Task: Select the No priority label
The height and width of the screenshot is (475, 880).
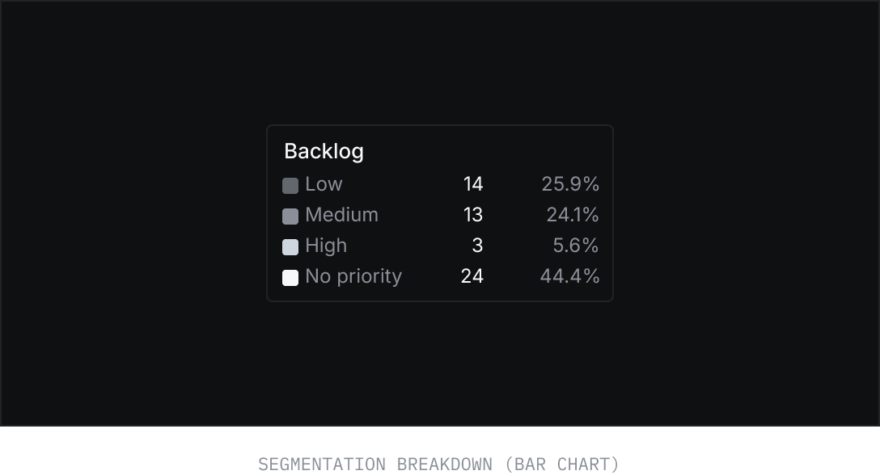Action: (353, 276)
